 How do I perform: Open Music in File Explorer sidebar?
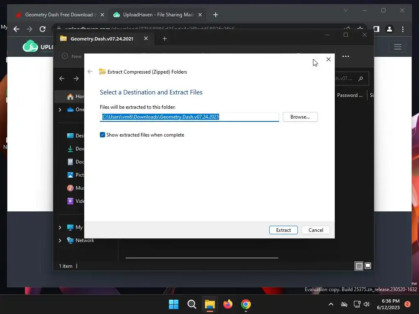76,188
